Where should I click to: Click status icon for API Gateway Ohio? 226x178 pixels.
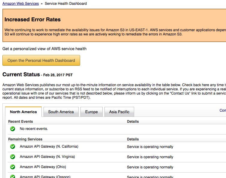point(13,167)
